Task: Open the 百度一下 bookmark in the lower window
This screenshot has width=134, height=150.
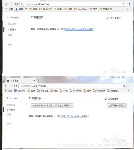Action: [20, 90]
